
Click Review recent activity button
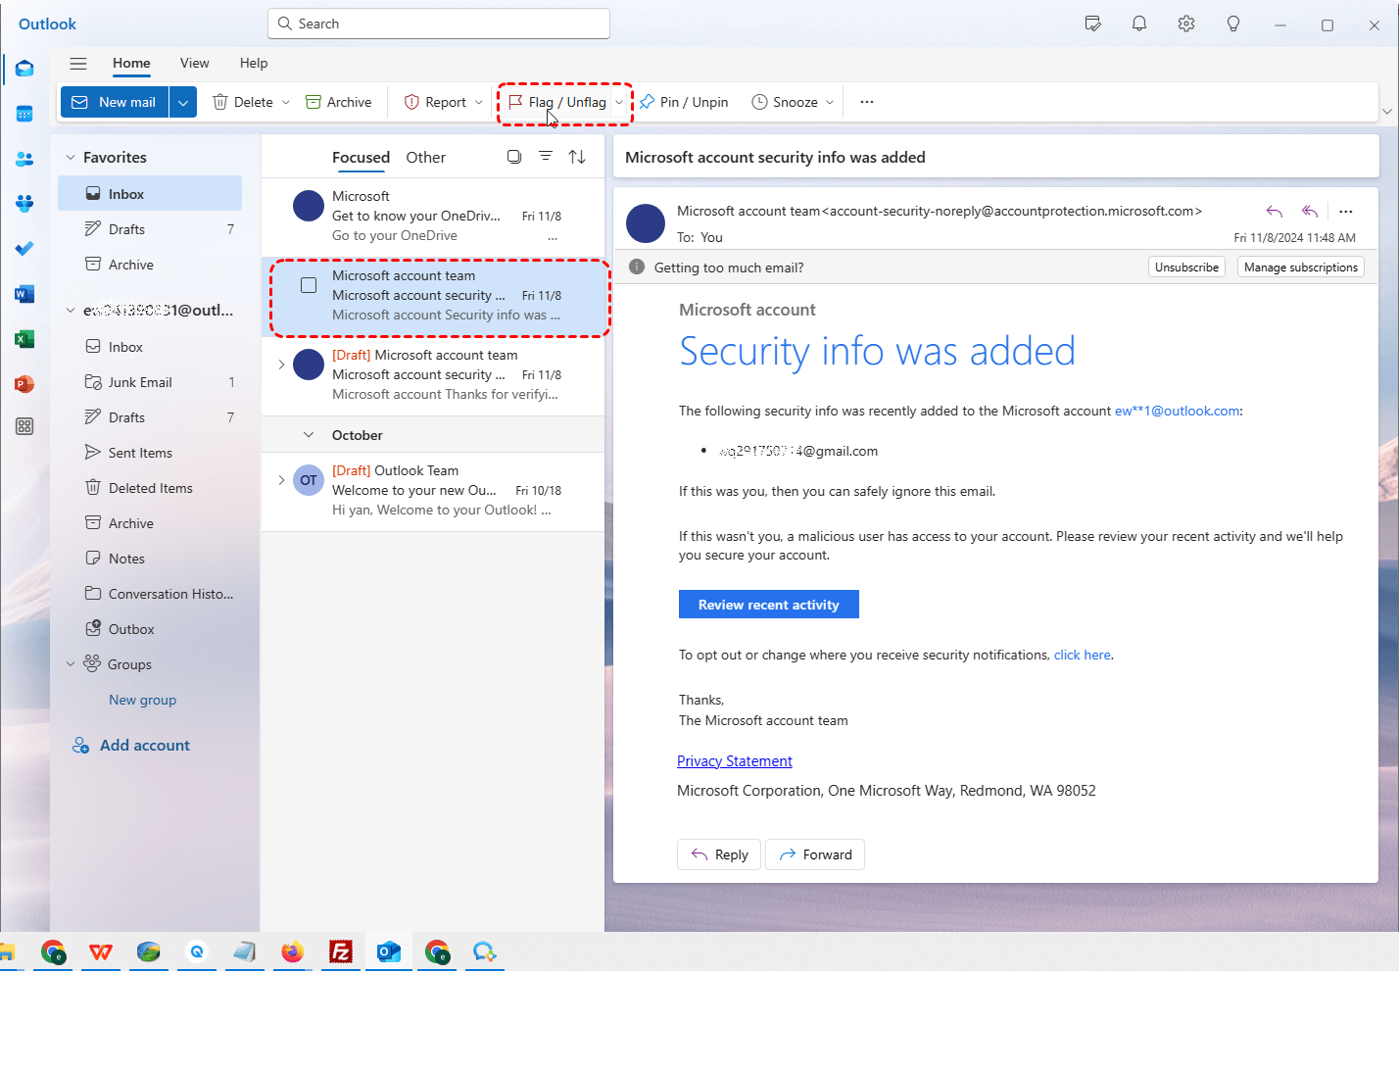pyautogui.click(x=769, y=605)
